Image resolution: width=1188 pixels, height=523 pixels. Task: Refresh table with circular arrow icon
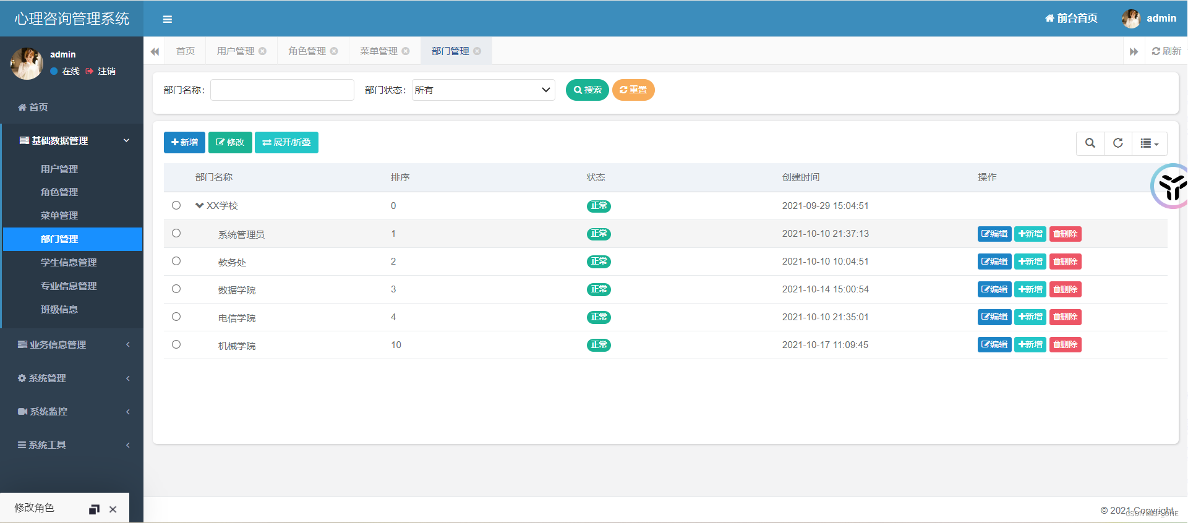[x=1118, y=143]
